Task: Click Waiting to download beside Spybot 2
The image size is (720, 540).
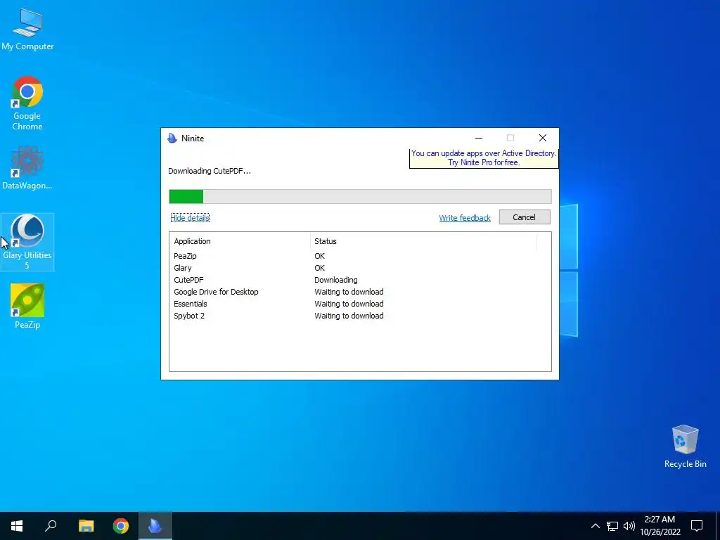Action: tap(349, 316)
